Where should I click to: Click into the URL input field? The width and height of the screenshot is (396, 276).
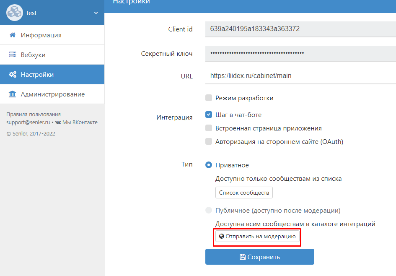300,76
